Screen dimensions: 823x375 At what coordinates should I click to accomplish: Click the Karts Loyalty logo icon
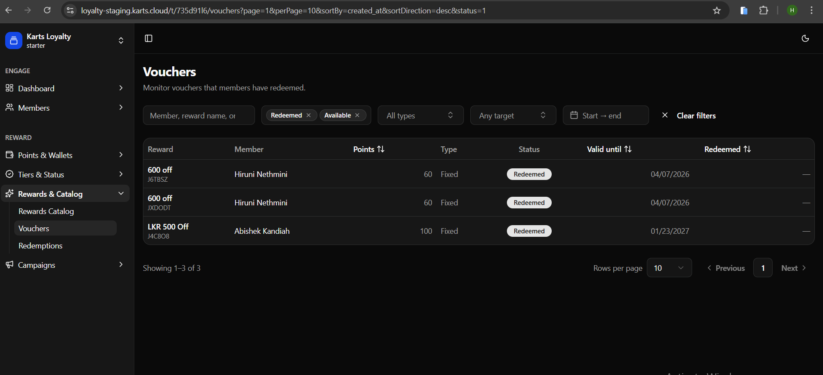coord(13,40)
